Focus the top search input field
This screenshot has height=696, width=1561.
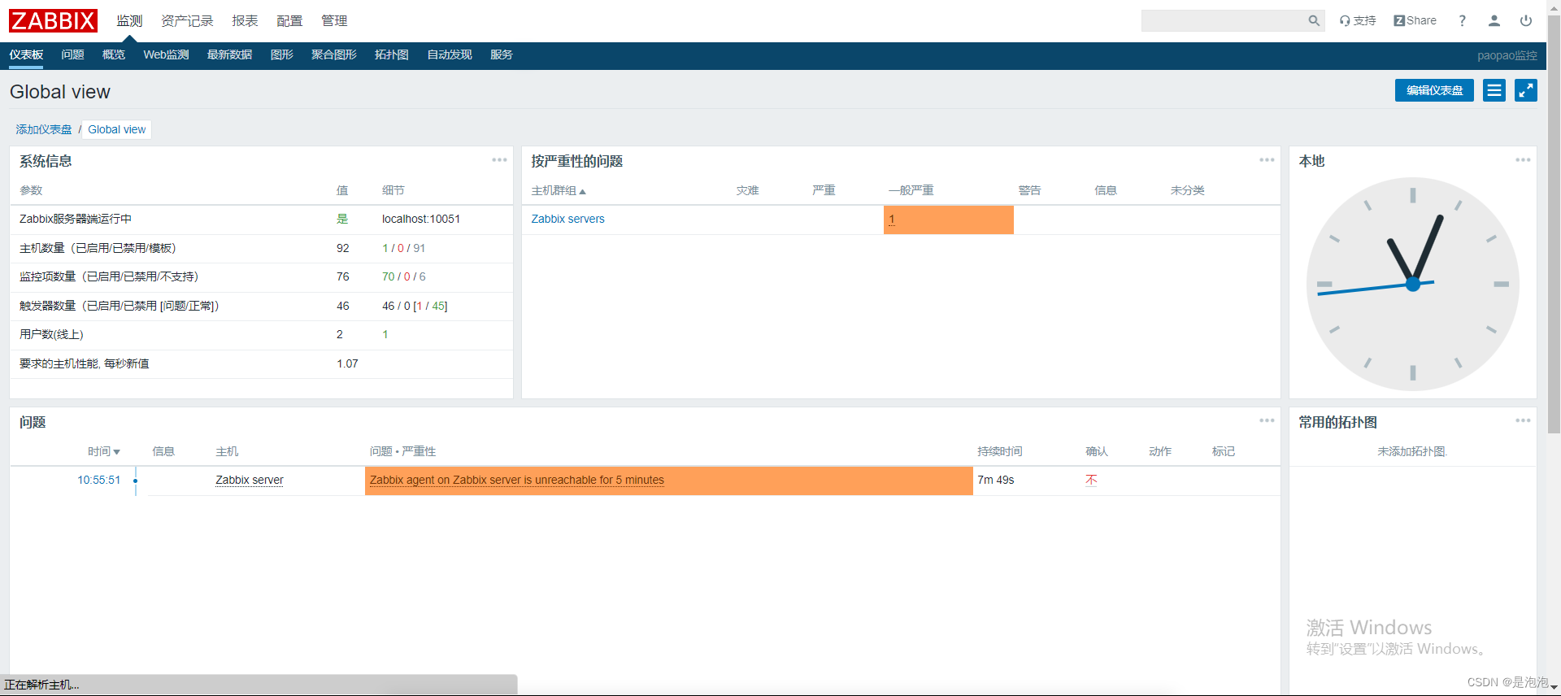pyautogui.click(x=1223, y=21)
